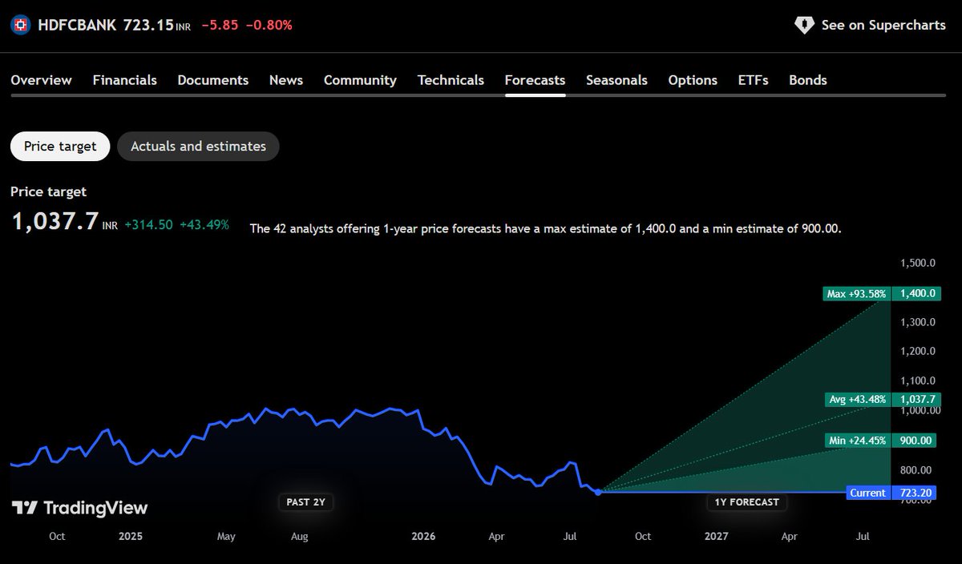Click the TradingView logo
This screenshot has width=962, height=564.
pyautogui.click(x=79, y=508)
